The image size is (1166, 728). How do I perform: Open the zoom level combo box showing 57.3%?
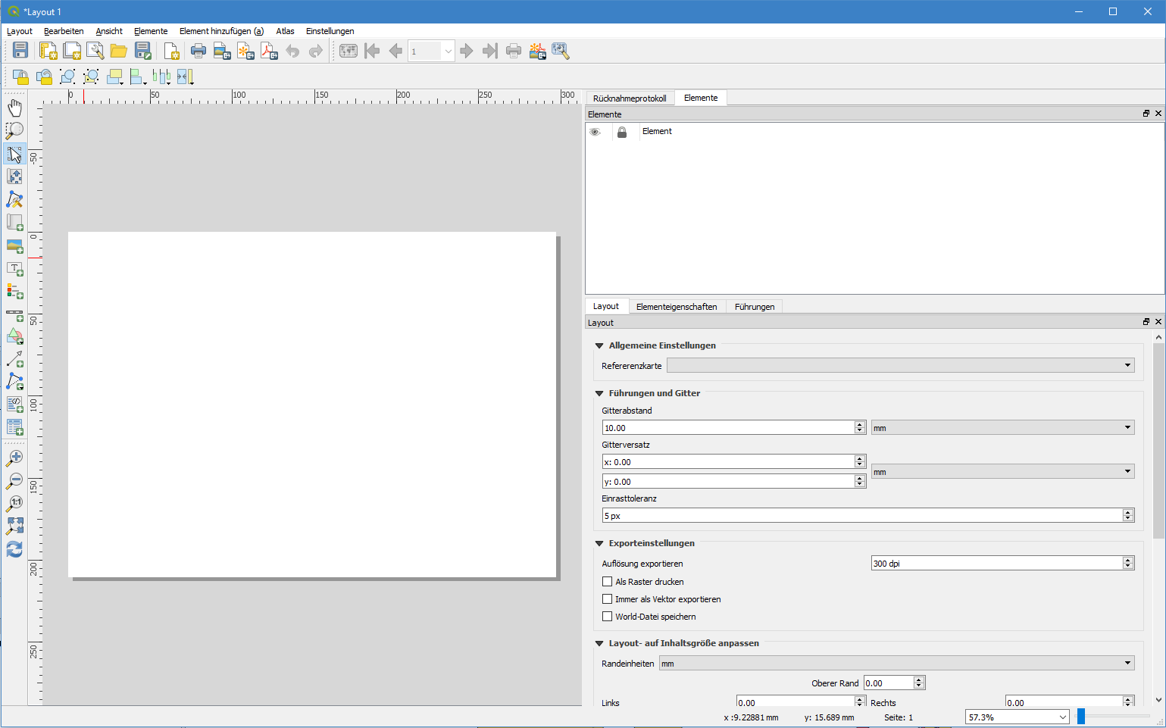(1016, 717)
